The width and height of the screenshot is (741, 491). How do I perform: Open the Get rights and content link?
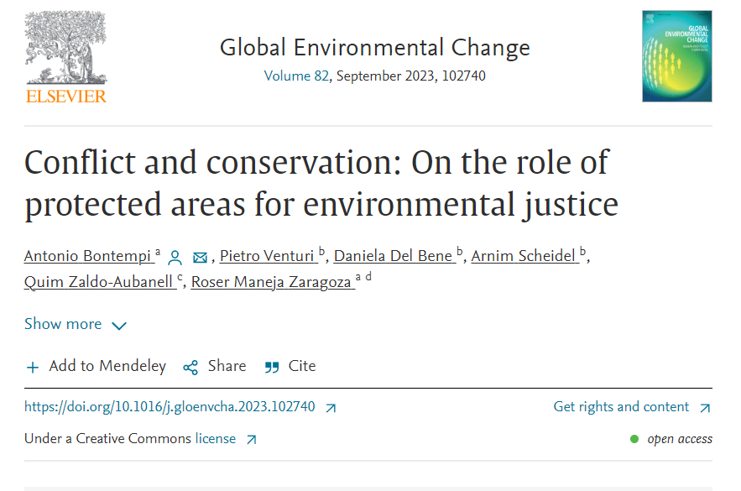(621, 407)
